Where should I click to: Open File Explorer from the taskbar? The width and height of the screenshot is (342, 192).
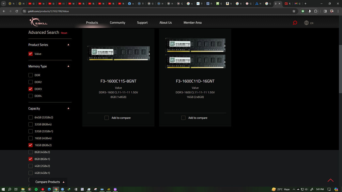pyautogui.click(x=23, y=189)
